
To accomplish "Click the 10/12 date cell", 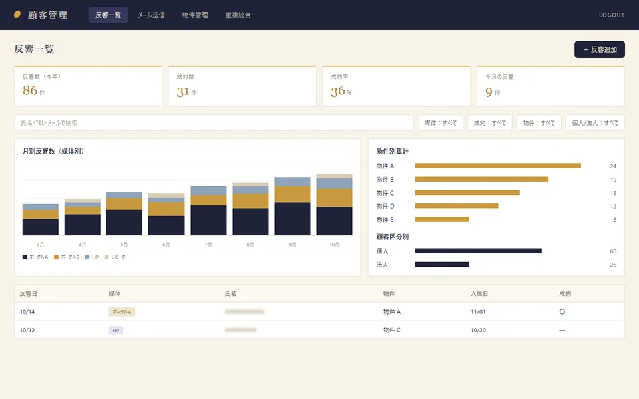I will 27,331.
